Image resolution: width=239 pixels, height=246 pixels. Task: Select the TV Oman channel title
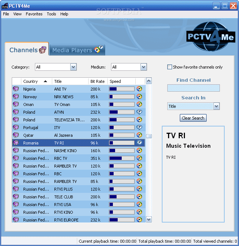tap(62, 104)
